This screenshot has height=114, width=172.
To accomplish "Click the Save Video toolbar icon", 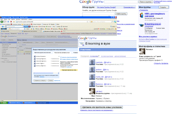I will pyautogui.click(x=32, y=27).
